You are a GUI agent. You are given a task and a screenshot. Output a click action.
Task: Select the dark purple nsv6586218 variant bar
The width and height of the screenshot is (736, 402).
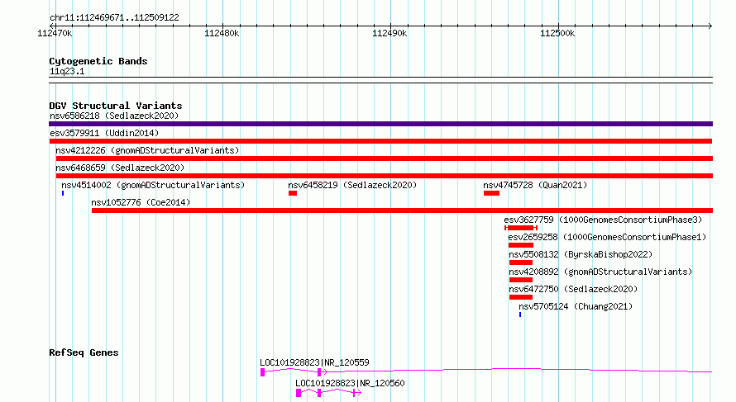380,124
